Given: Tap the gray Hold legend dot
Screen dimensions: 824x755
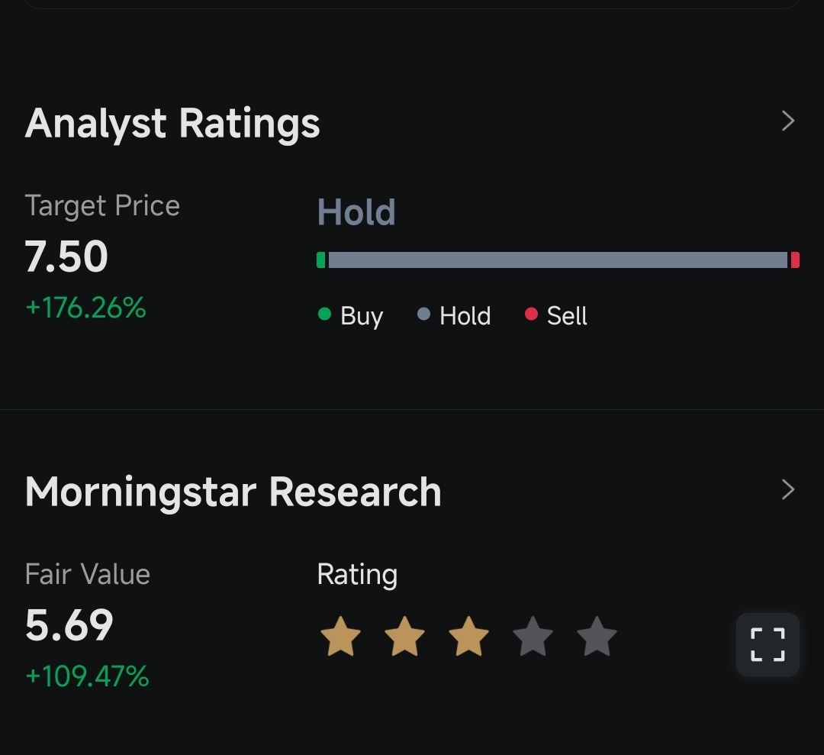Looking at the screenshot, I should (x=423, y=314).
